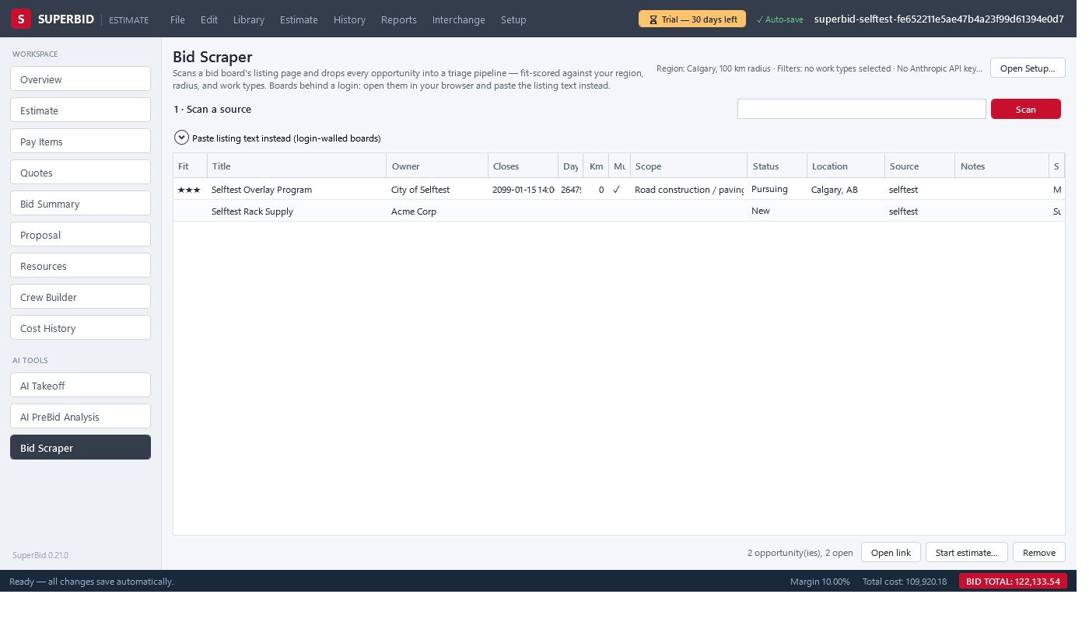The image size is (1089, 622).
Task: Open the Estimate menu in top bar
Action: [299, 19]
